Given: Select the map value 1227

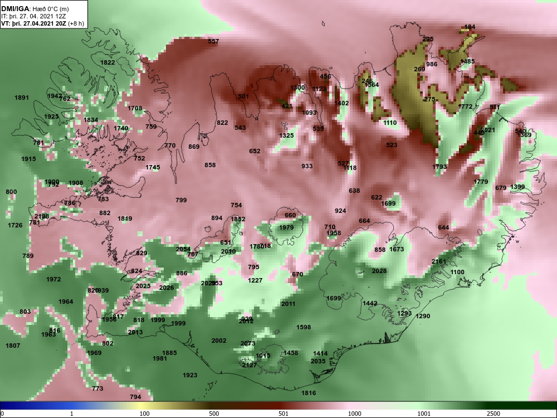Looking at the screenshot, I should (x=255, y=280).
